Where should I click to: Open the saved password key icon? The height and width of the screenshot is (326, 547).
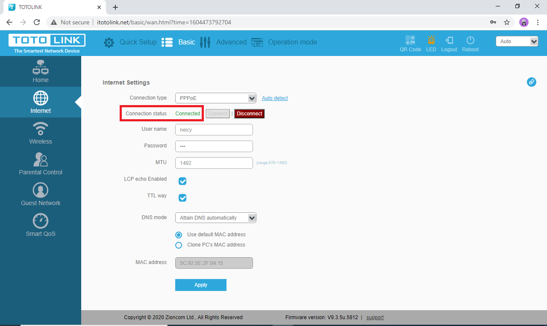tap(493, 22)
